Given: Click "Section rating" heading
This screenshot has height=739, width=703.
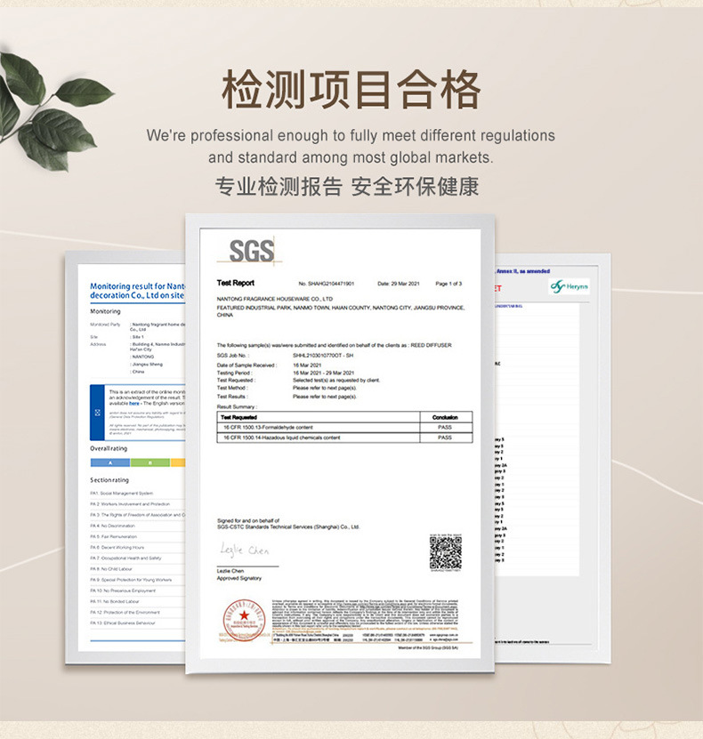Looking at the screenshot, I should tap(109, 480).
